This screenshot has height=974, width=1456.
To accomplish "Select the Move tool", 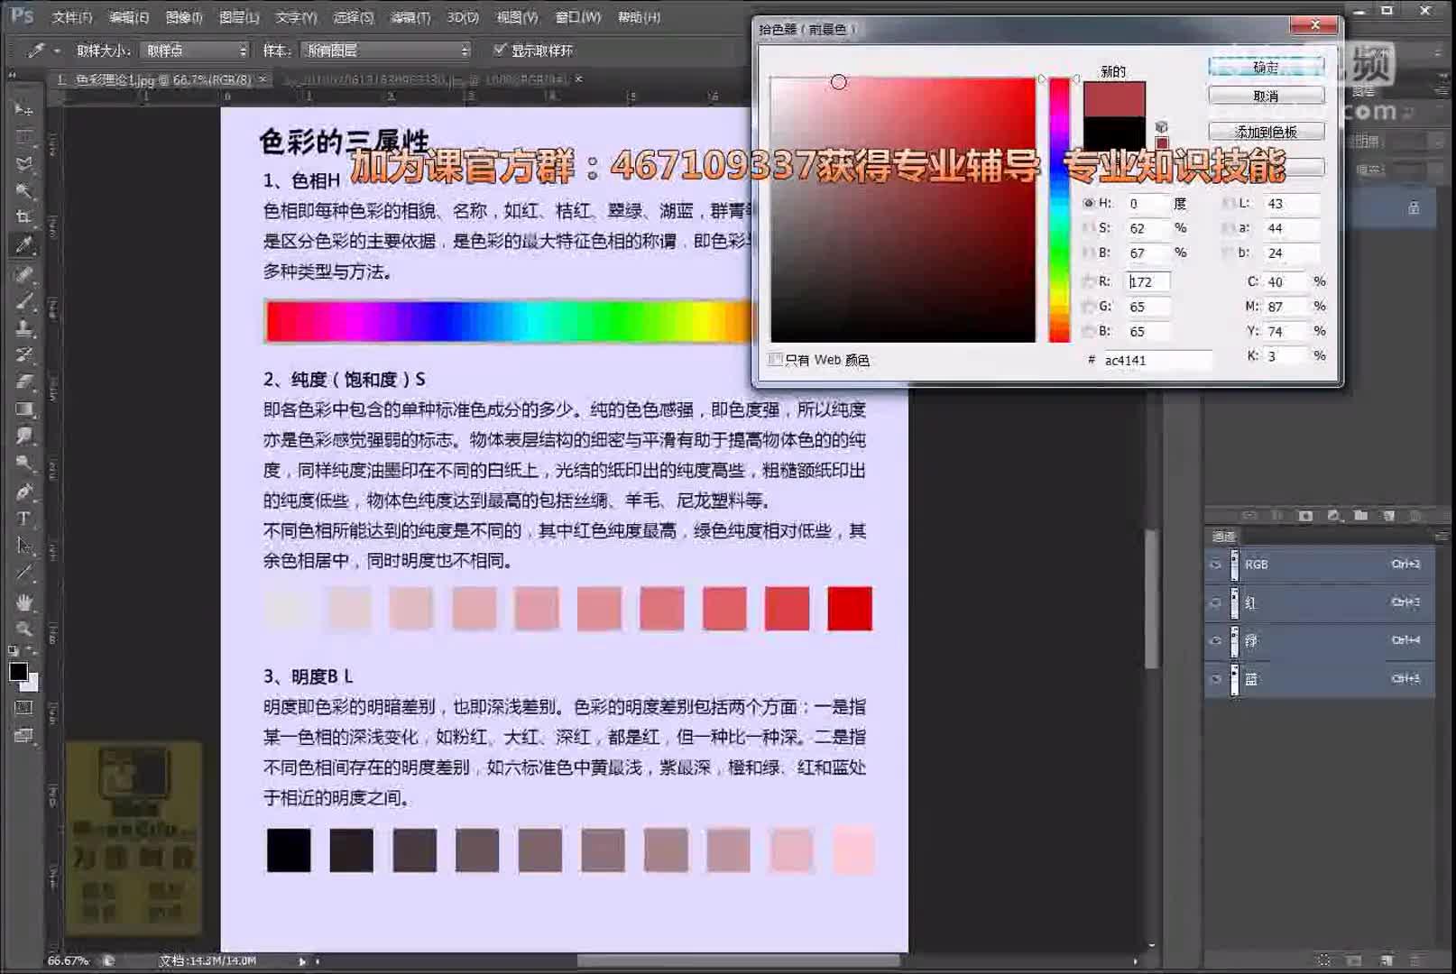I will pyautogui.click(x=24, y=110).
